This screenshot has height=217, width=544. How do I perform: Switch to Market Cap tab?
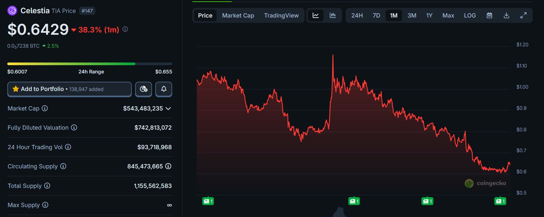[x=238, y=16]
